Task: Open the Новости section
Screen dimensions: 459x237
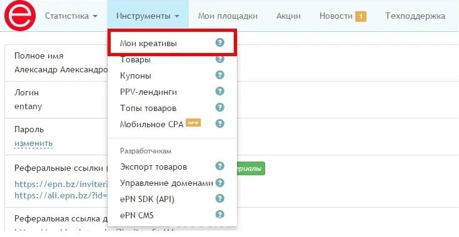Action: pyautogui.click(x=336, y=16)
